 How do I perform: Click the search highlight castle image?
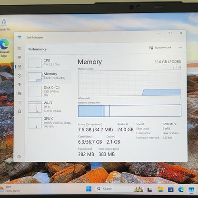[x=139, y=189]
